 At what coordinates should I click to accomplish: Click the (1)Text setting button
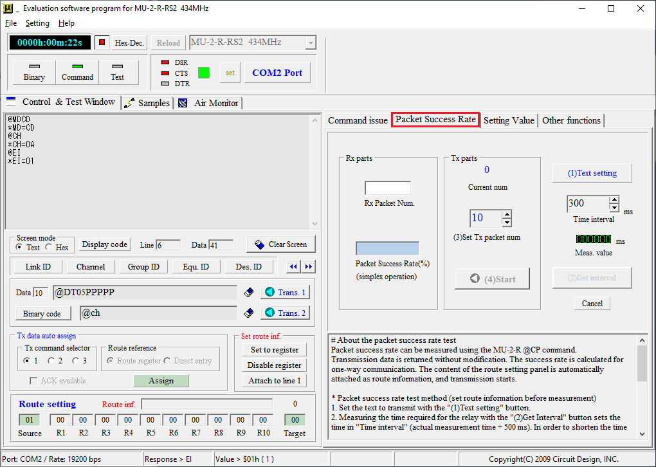click(592, 173)
